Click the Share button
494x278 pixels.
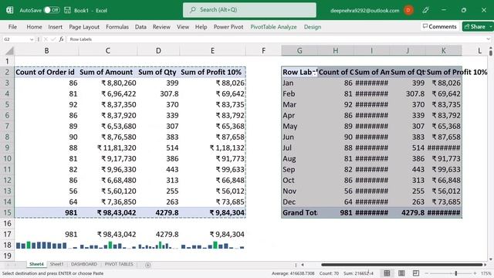tap(475, 26)
